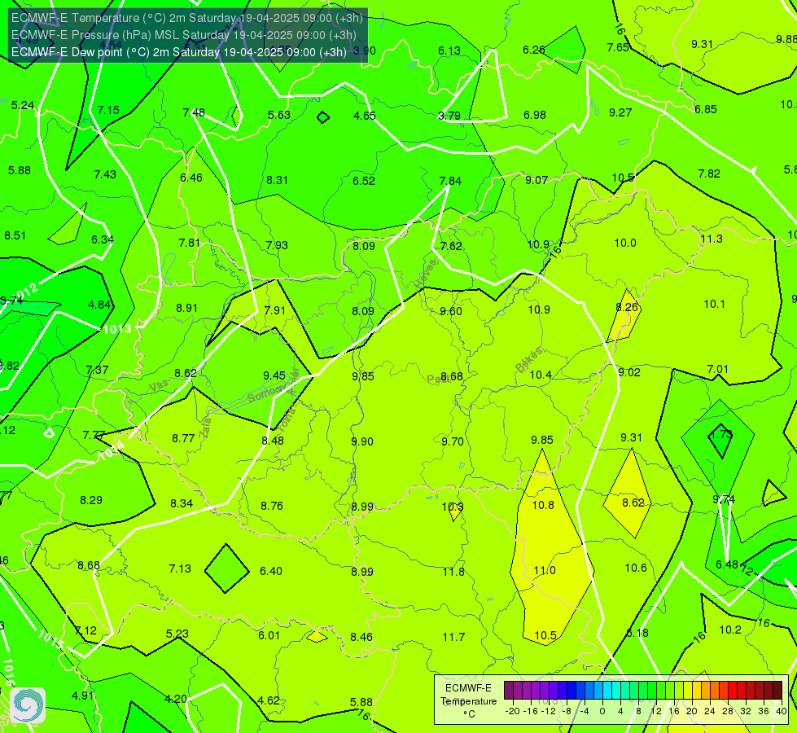Click the Vas county label

coord(159,386)
